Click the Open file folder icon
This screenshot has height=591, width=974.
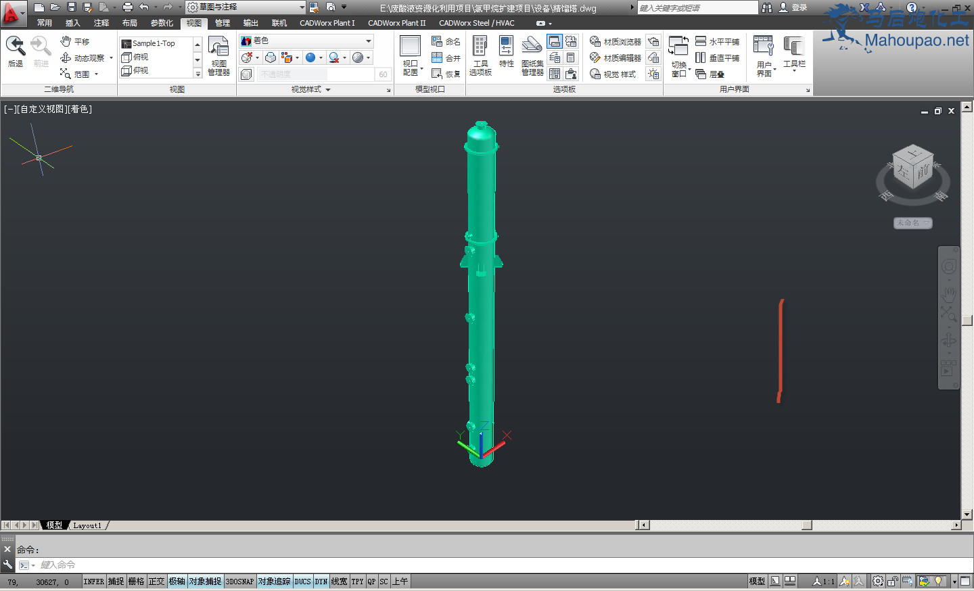pos(55,7)
